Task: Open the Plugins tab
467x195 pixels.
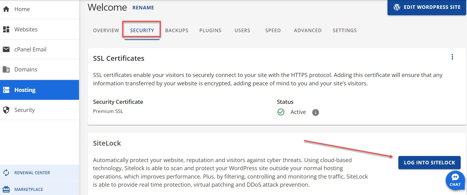Action: point(210,30)
